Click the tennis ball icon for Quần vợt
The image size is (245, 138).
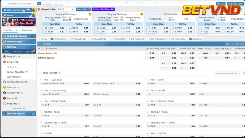tap(5, 87)
